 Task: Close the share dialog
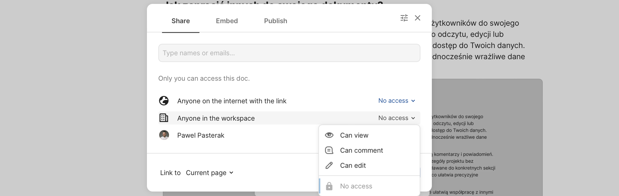(418, 18)
